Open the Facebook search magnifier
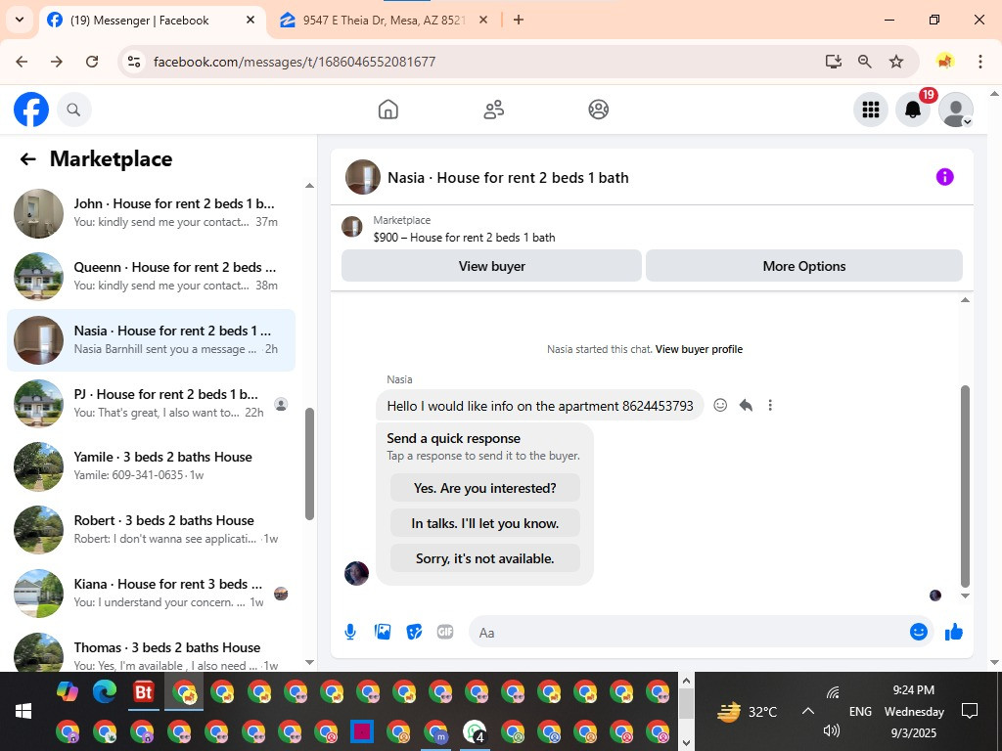 (x=74, y=110)
